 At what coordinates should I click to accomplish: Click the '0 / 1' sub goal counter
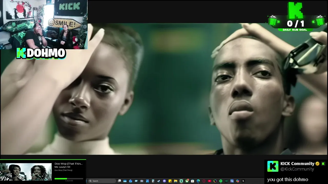[295, 24]
